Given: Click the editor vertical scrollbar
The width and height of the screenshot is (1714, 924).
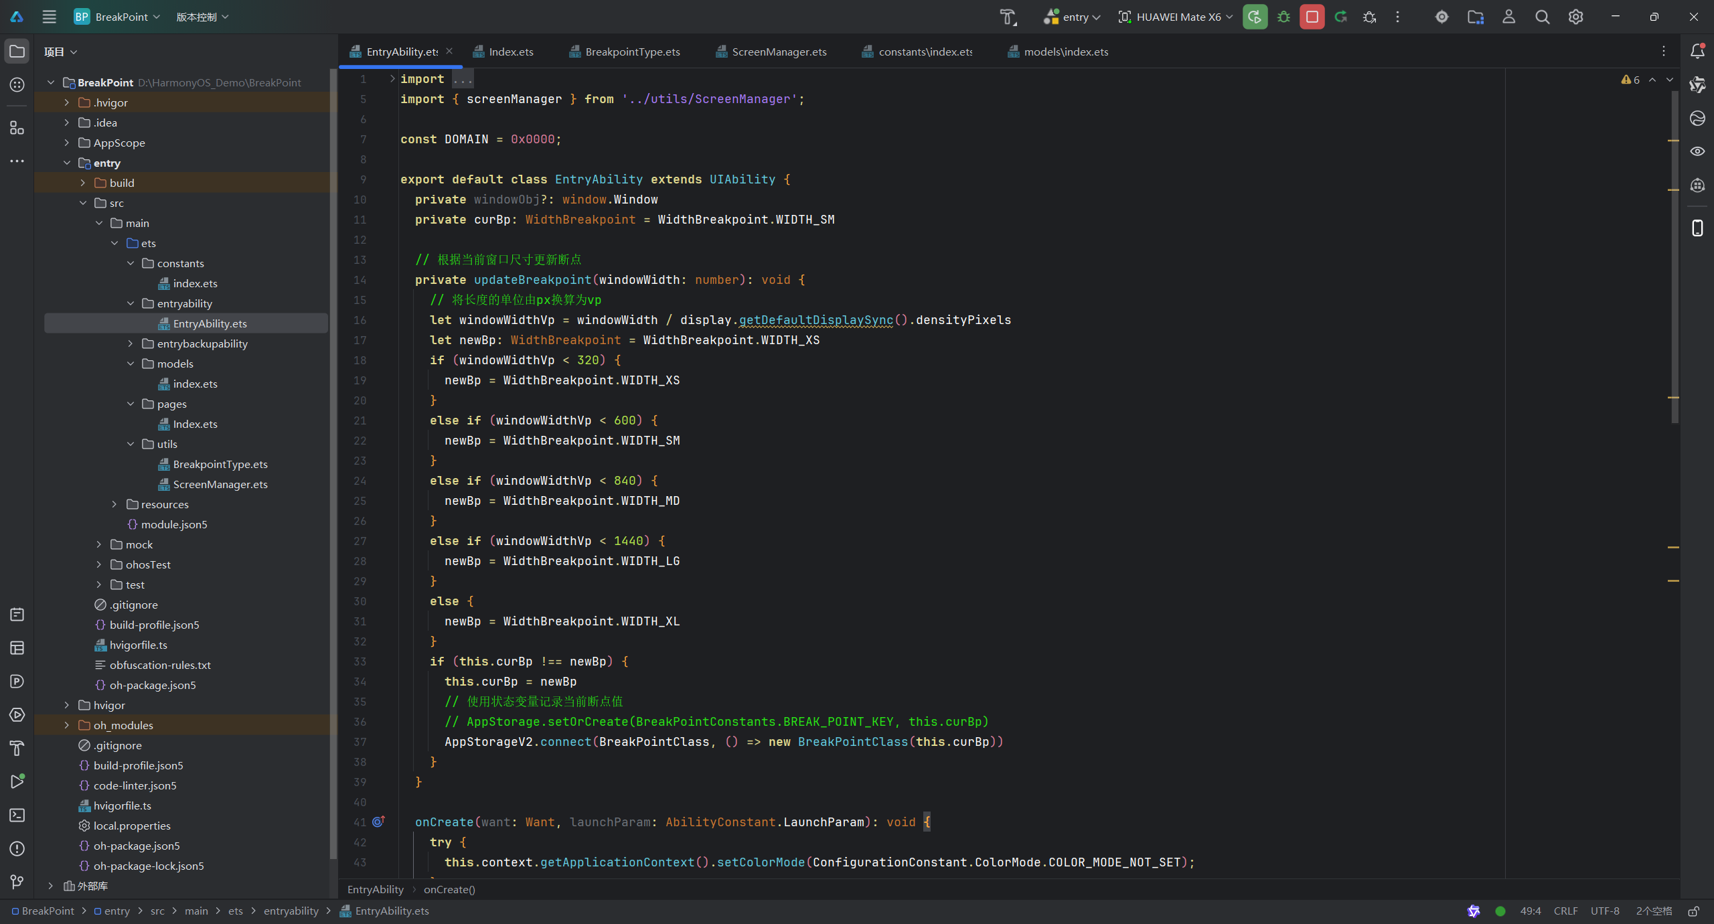Looking at the screenshot, I should [1674, 268].
